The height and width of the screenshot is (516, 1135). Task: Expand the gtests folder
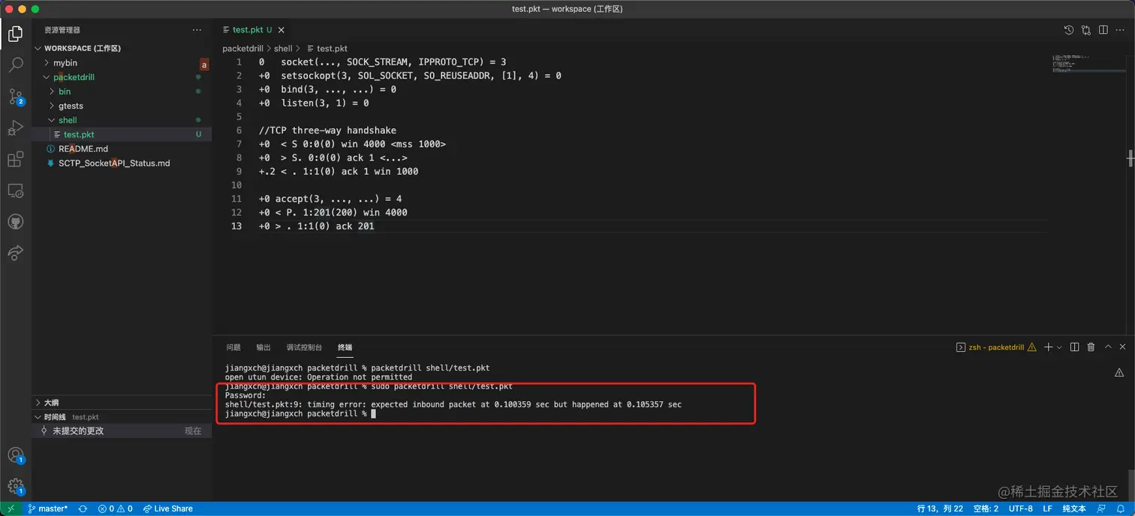[x=121, y=106]
